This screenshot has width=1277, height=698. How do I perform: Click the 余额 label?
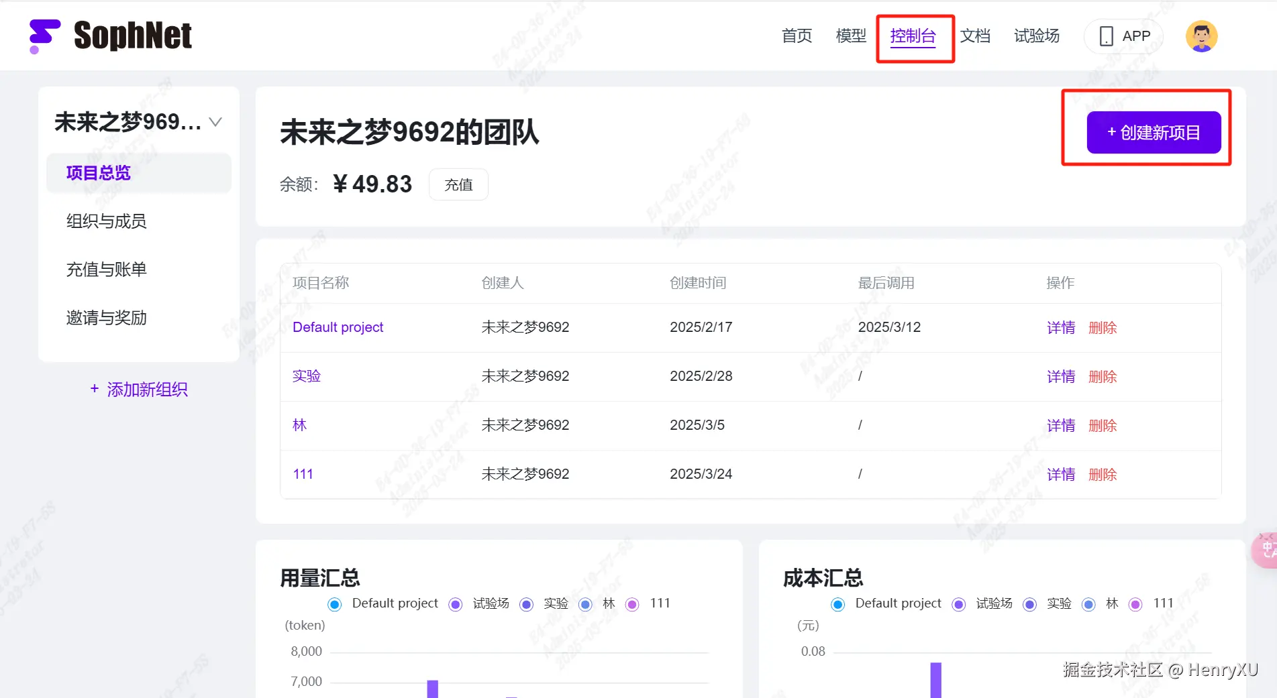tap(299, 184)
